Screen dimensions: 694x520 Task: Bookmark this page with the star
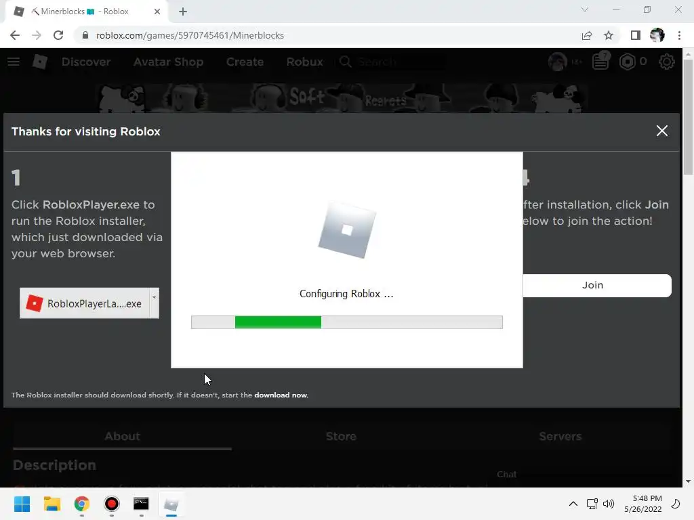[609, 35]
